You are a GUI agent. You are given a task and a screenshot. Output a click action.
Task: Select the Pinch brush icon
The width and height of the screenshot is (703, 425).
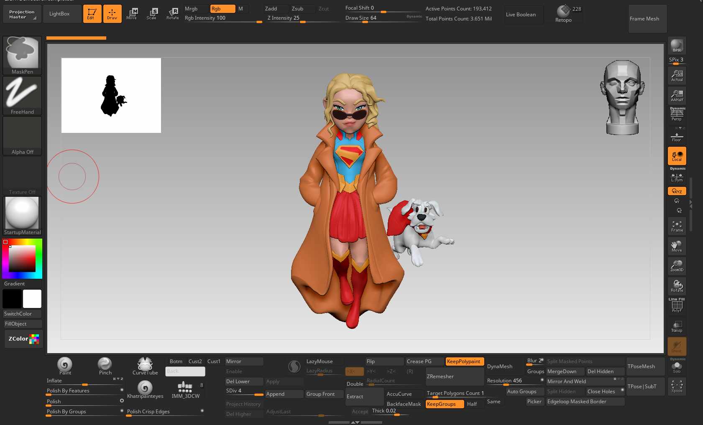pos(105,364)
